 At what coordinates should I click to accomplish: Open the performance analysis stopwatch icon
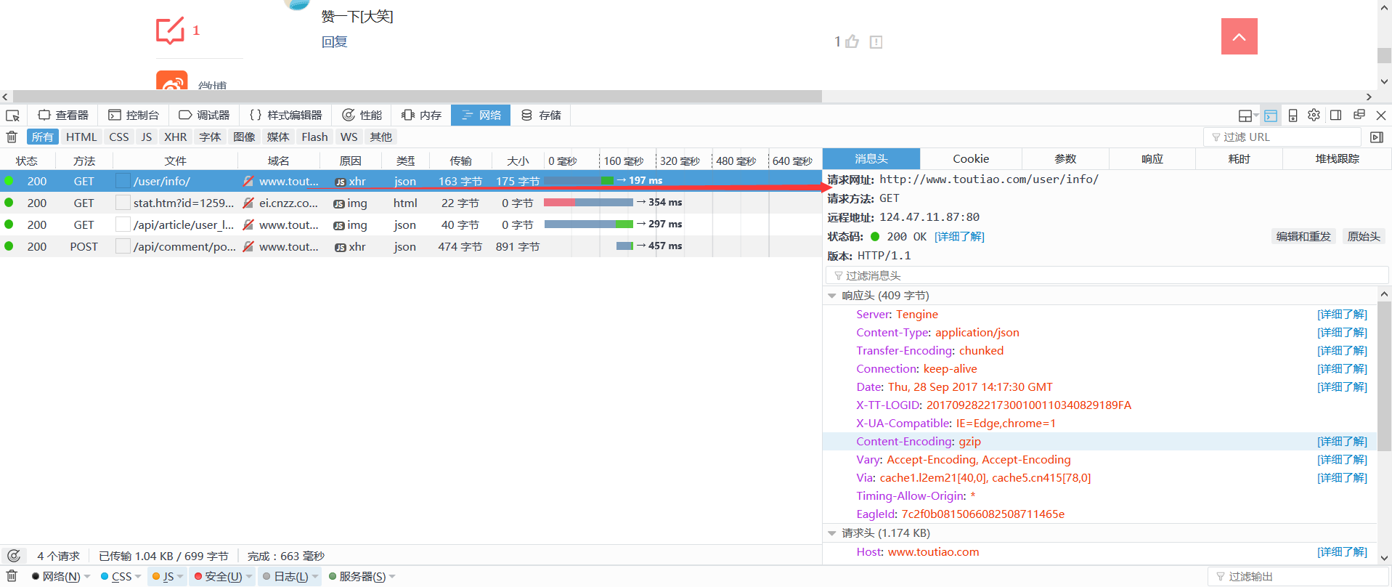pos(14,556)
